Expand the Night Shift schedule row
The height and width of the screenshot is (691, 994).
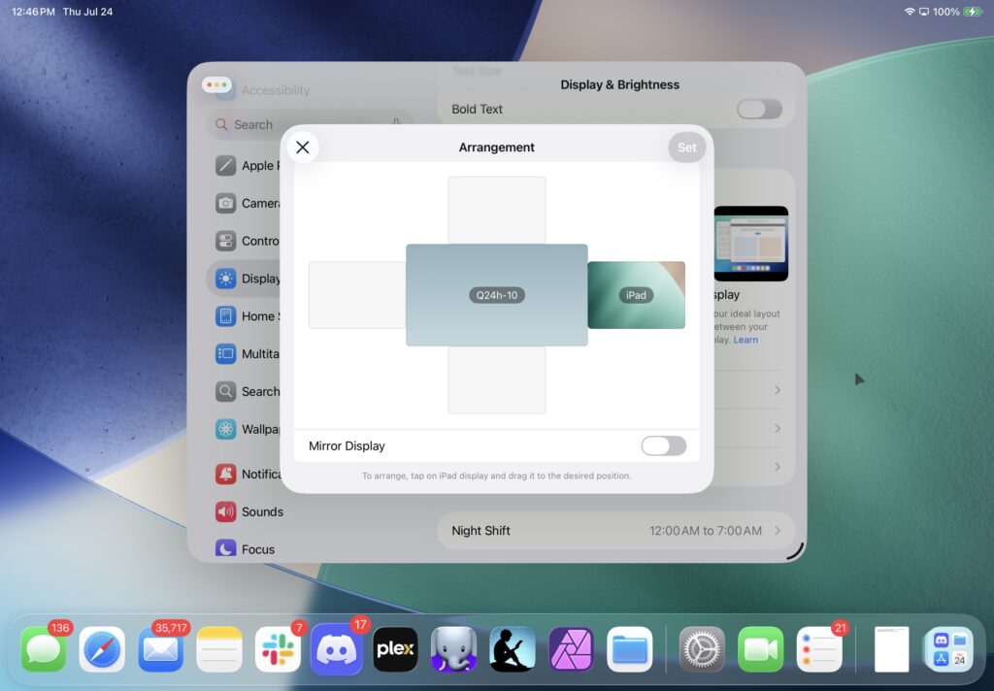[616, 531]
